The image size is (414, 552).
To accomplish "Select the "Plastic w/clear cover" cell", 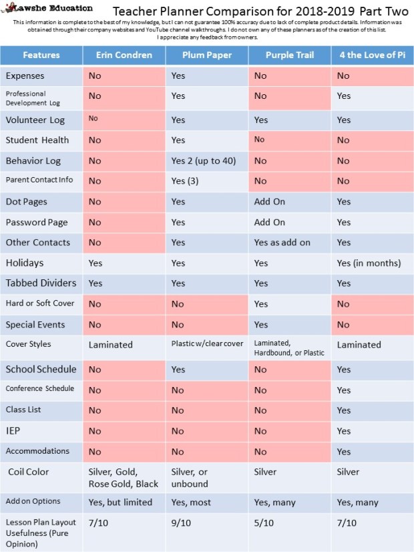I will [206, 345].
